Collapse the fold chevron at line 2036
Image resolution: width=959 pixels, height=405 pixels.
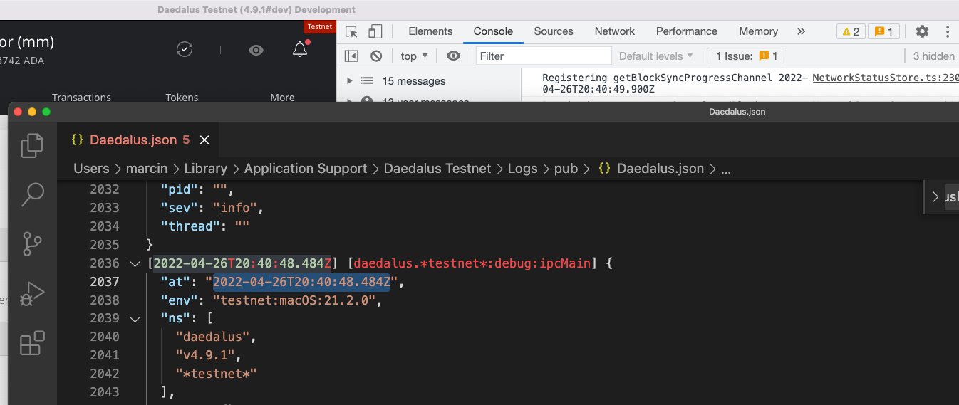pyautogui.click(x=135, y=263)
